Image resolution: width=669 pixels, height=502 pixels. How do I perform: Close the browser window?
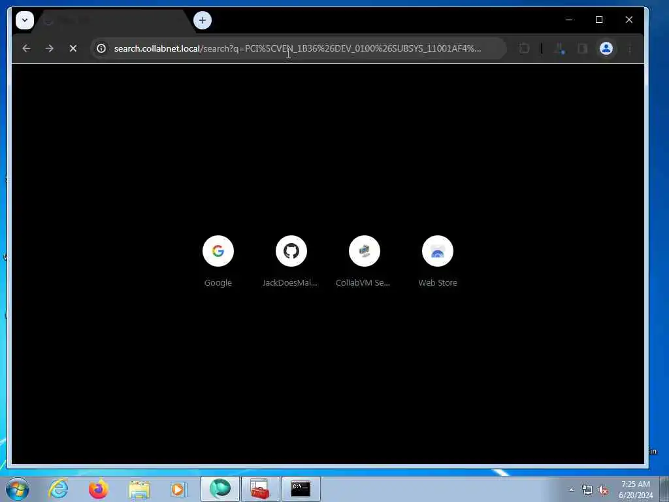(629, 20)
